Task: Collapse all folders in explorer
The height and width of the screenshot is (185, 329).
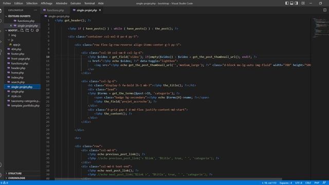Action: tap(38, 30)
